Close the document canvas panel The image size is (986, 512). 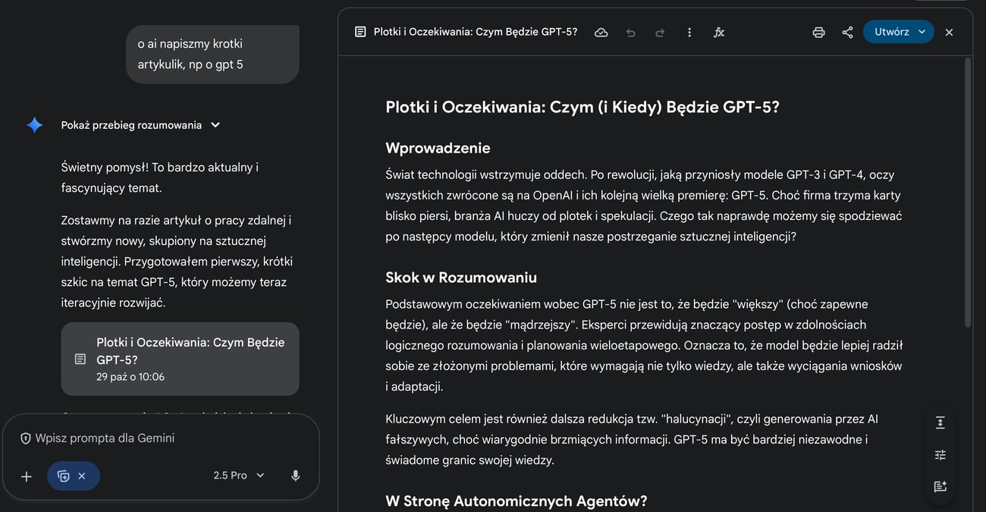click(949, 32)
